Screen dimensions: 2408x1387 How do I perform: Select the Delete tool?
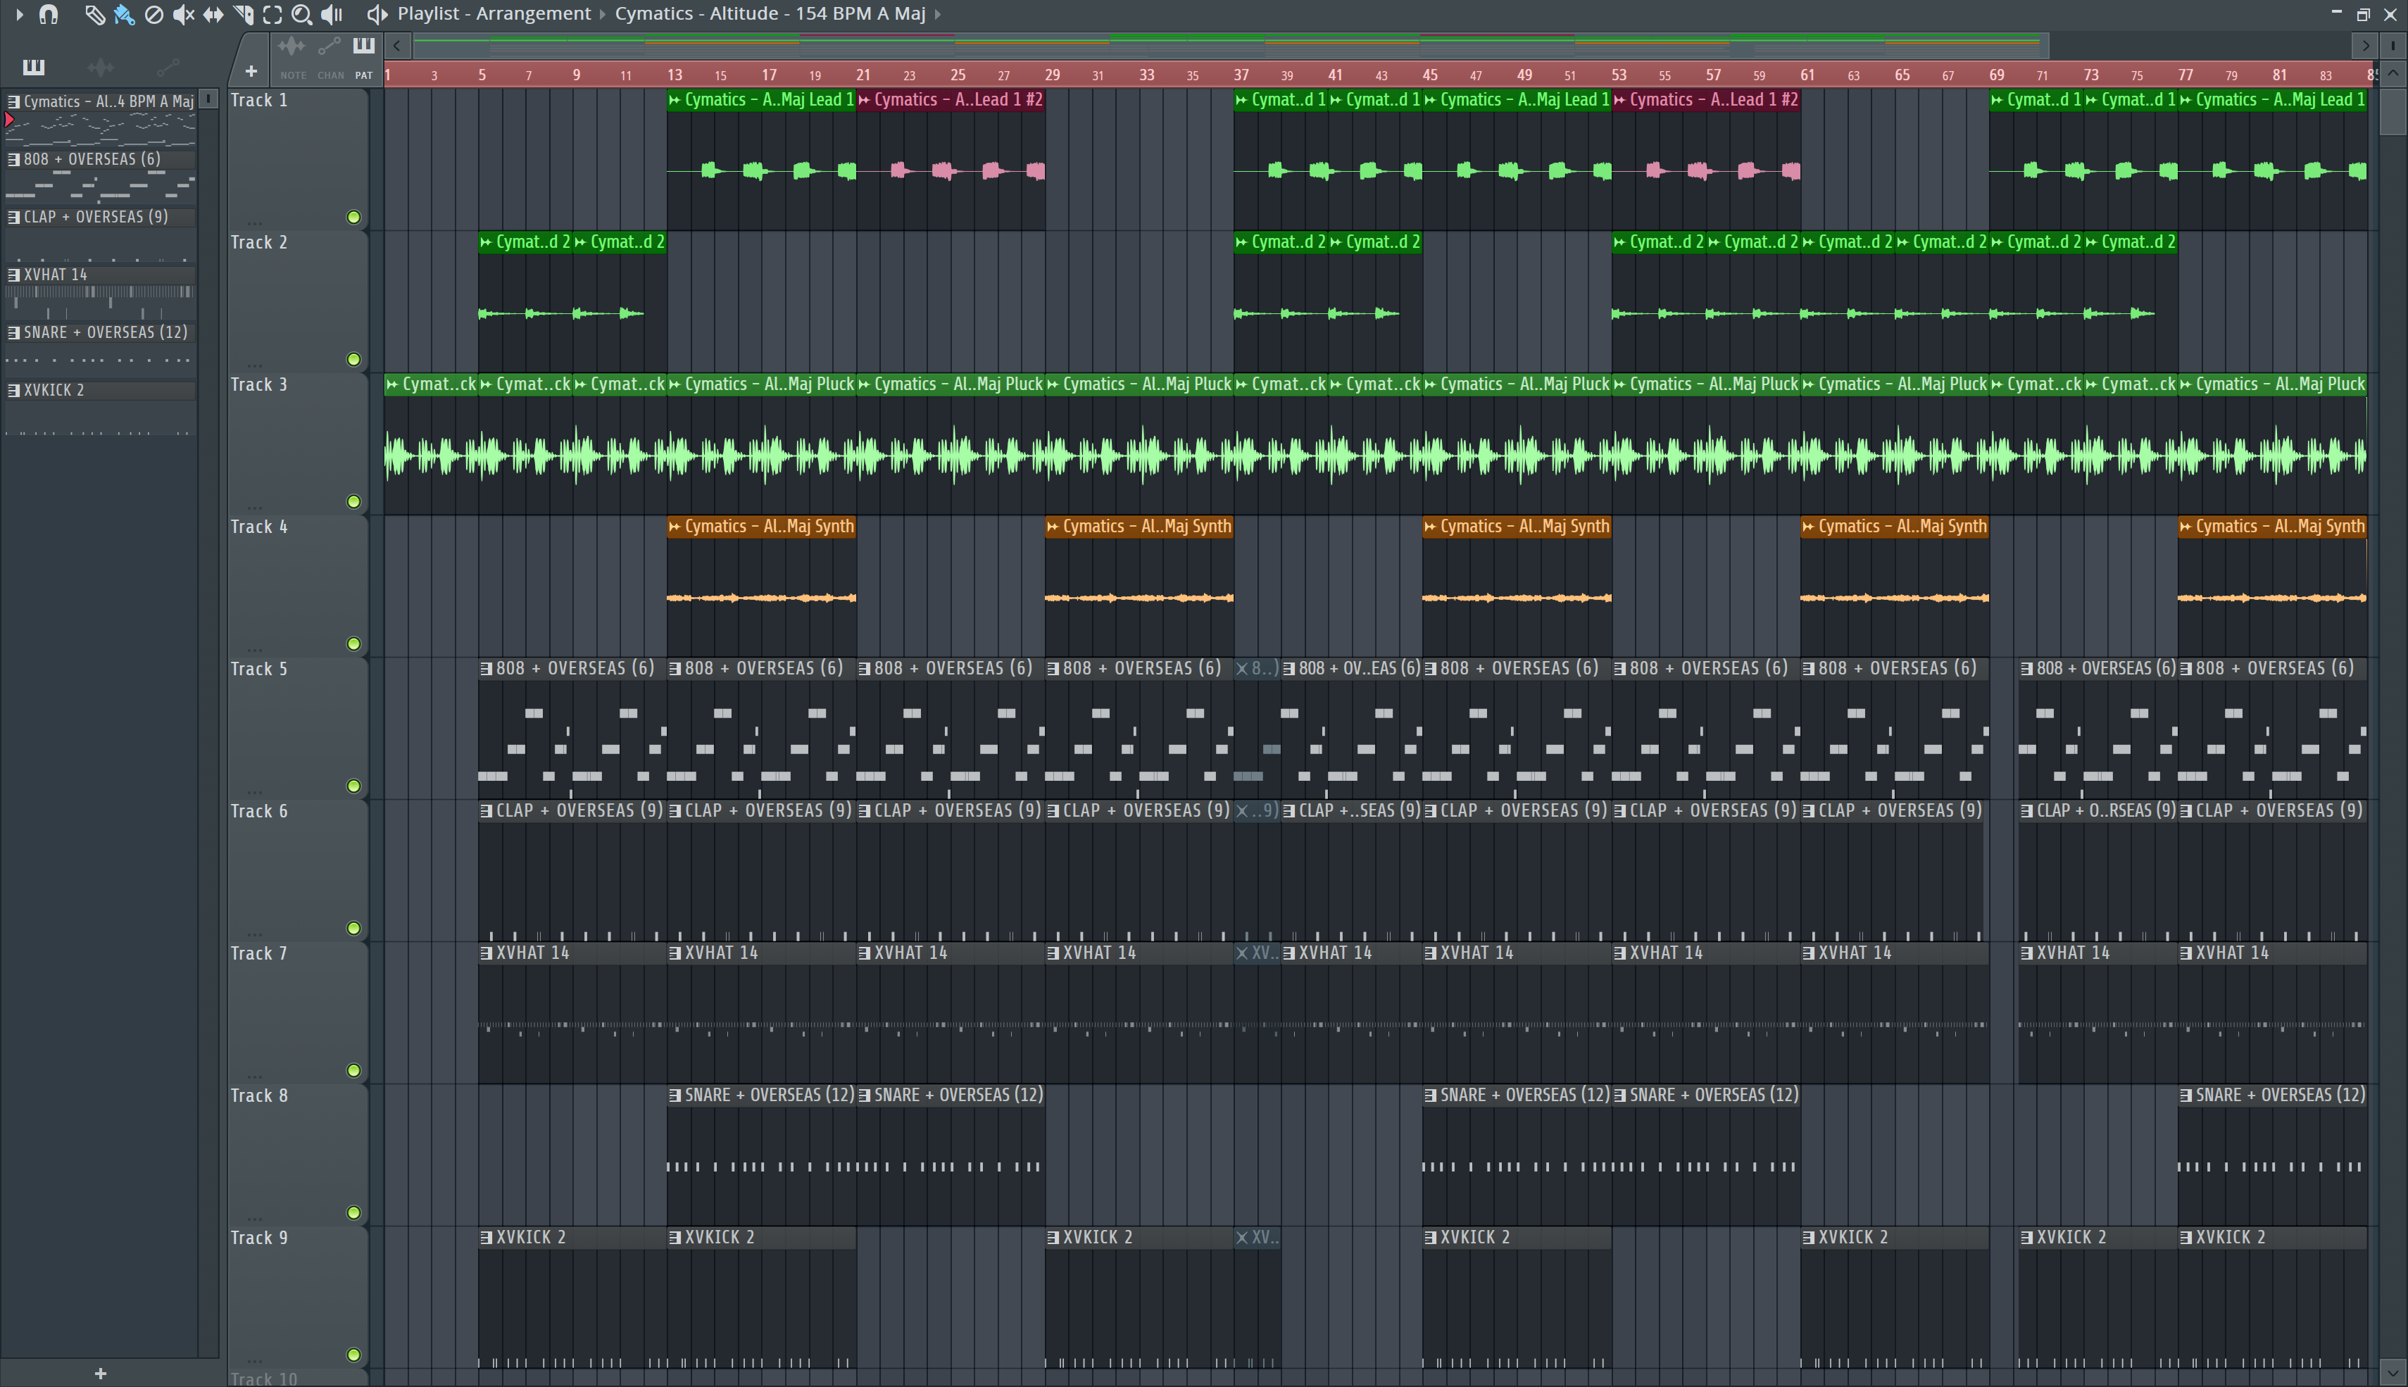(153, 14)
